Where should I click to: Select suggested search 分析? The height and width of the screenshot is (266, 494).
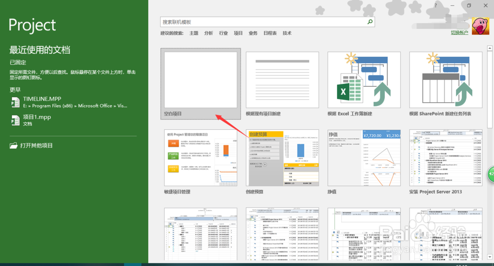208,33
